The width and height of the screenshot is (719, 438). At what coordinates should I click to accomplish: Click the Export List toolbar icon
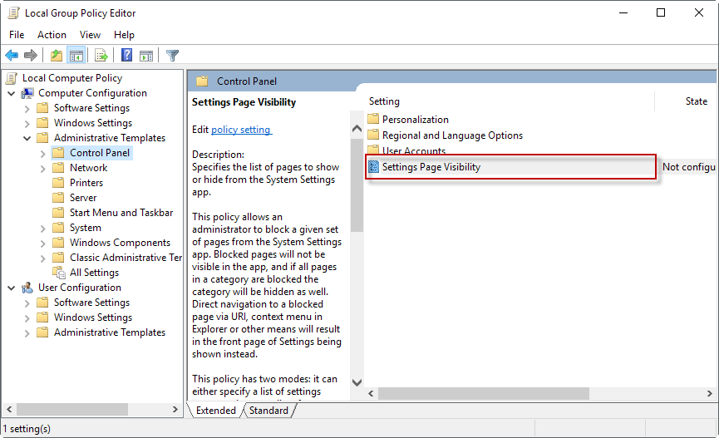pos(101,56)
